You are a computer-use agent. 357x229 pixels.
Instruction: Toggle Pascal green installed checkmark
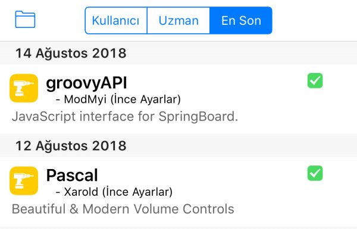click(315, 173)
